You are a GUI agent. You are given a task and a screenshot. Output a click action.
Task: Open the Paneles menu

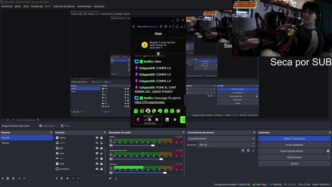37,6
